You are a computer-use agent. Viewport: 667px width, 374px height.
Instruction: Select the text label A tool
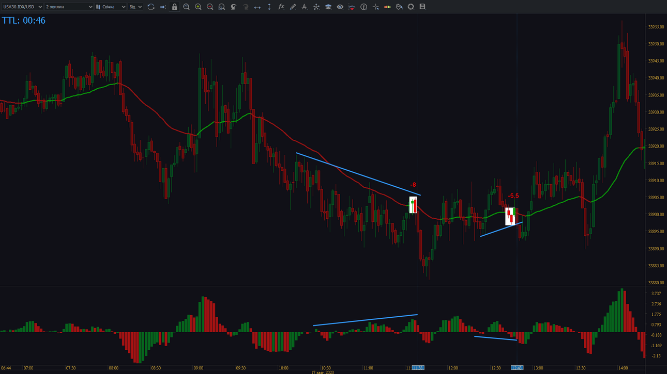pyautogui.click(x=305, y=7)
